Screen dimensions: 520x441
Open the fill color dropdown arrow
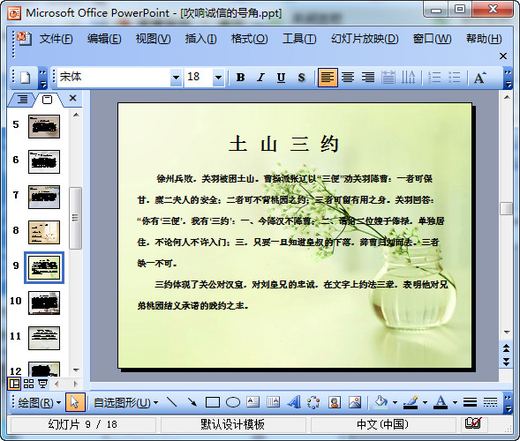click(395, 403)
